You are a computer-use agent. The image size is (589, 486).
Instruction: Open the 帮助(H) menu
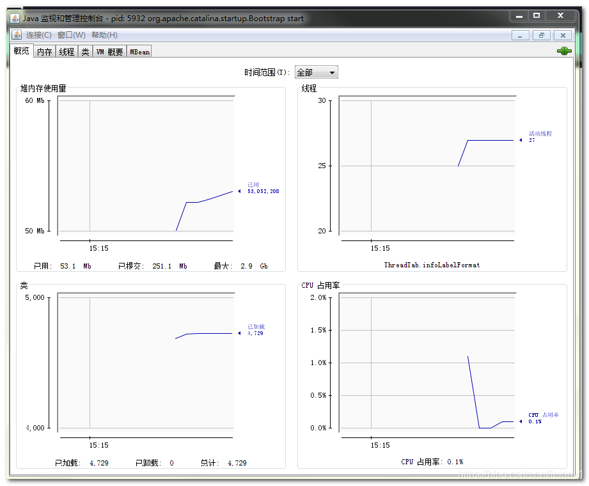click(x=104, y=35)
